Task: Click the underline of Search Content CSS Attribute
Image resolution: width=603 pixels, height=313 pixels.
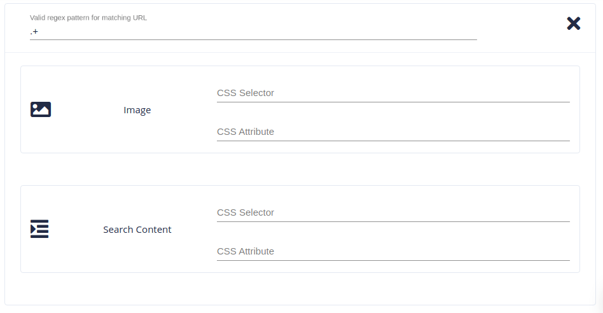Action: (392, 260)
